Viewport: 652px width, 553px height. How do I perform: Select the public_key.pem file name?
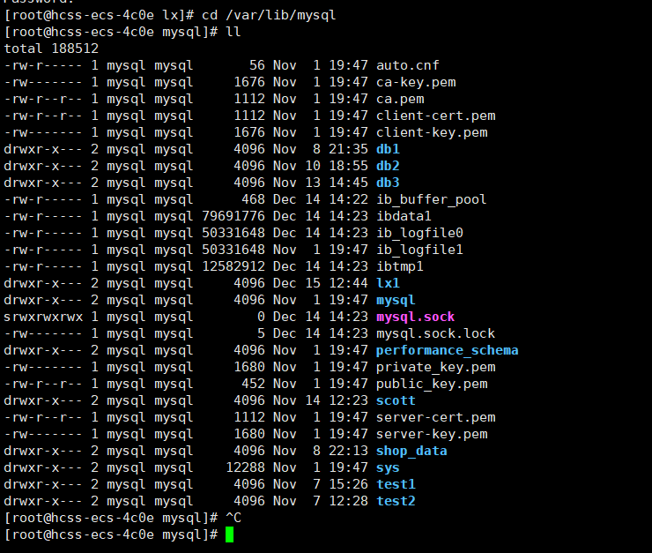pos(432,384)
